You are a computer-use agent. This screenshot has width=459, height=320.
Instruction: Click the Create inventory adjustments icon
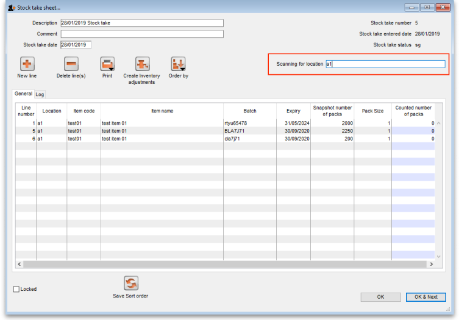coord(143,64)
